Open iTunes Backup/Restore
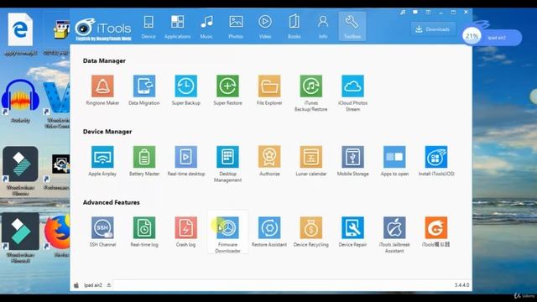Viewport: 537px width, 302px height. (x=311, y=86)
